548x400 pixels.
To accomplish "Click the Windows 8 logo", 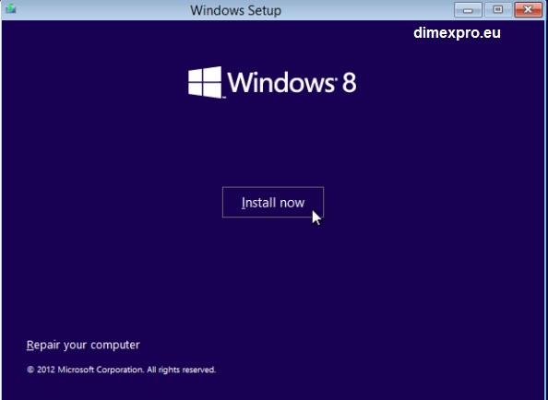I will click(272, 82).
